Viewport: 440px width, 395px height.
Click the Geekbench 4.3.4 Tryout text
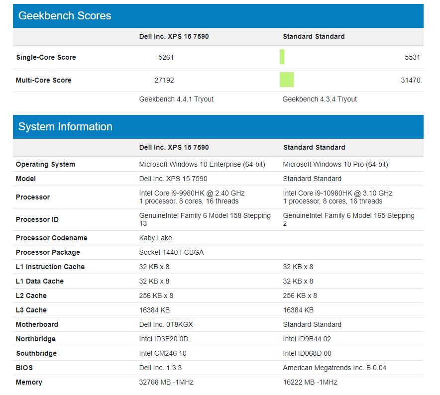320,99
